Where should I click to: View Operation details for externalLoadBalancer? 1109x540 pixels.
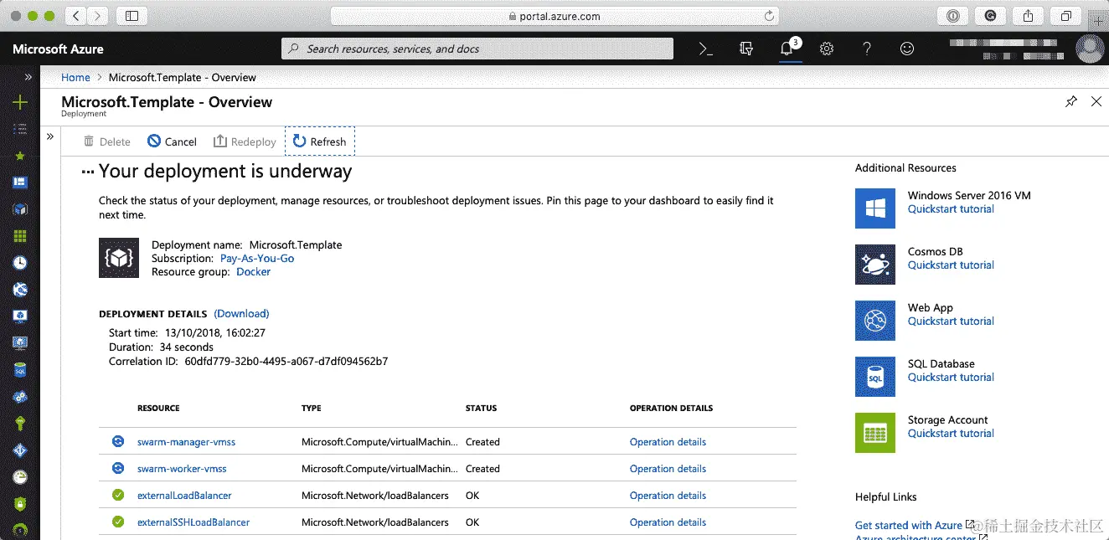point(668,496)
